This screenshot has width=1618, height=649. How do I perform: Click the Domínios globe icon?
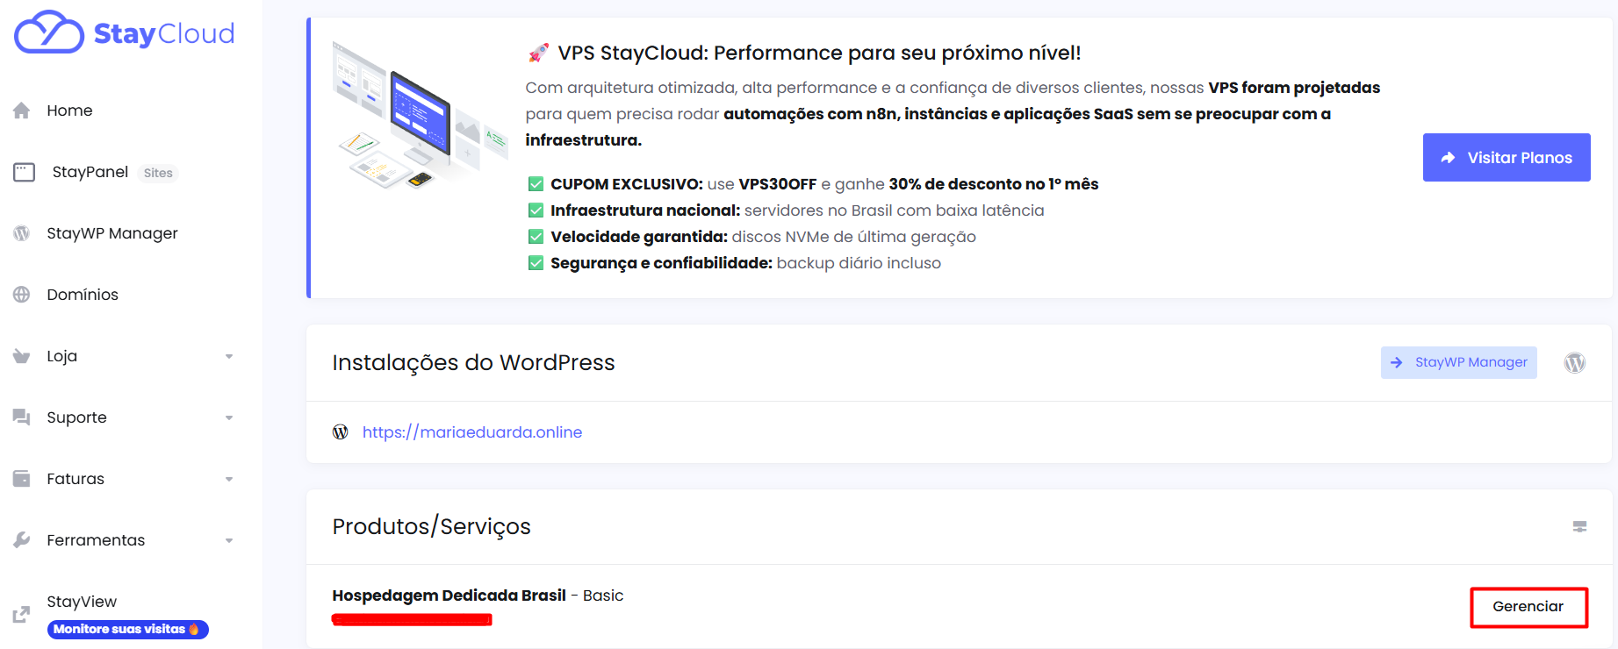pos(22,295)
